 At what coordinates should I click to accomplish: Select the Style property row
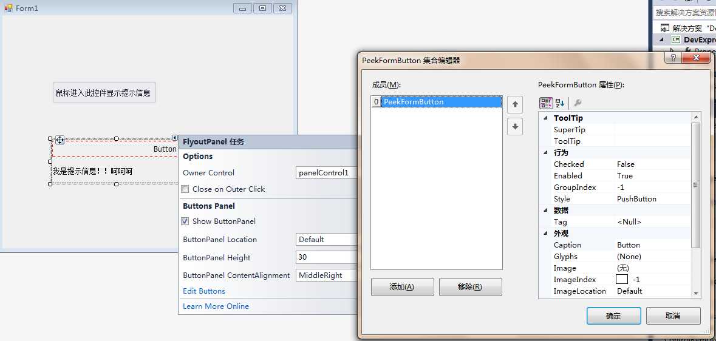pos(615,199)
